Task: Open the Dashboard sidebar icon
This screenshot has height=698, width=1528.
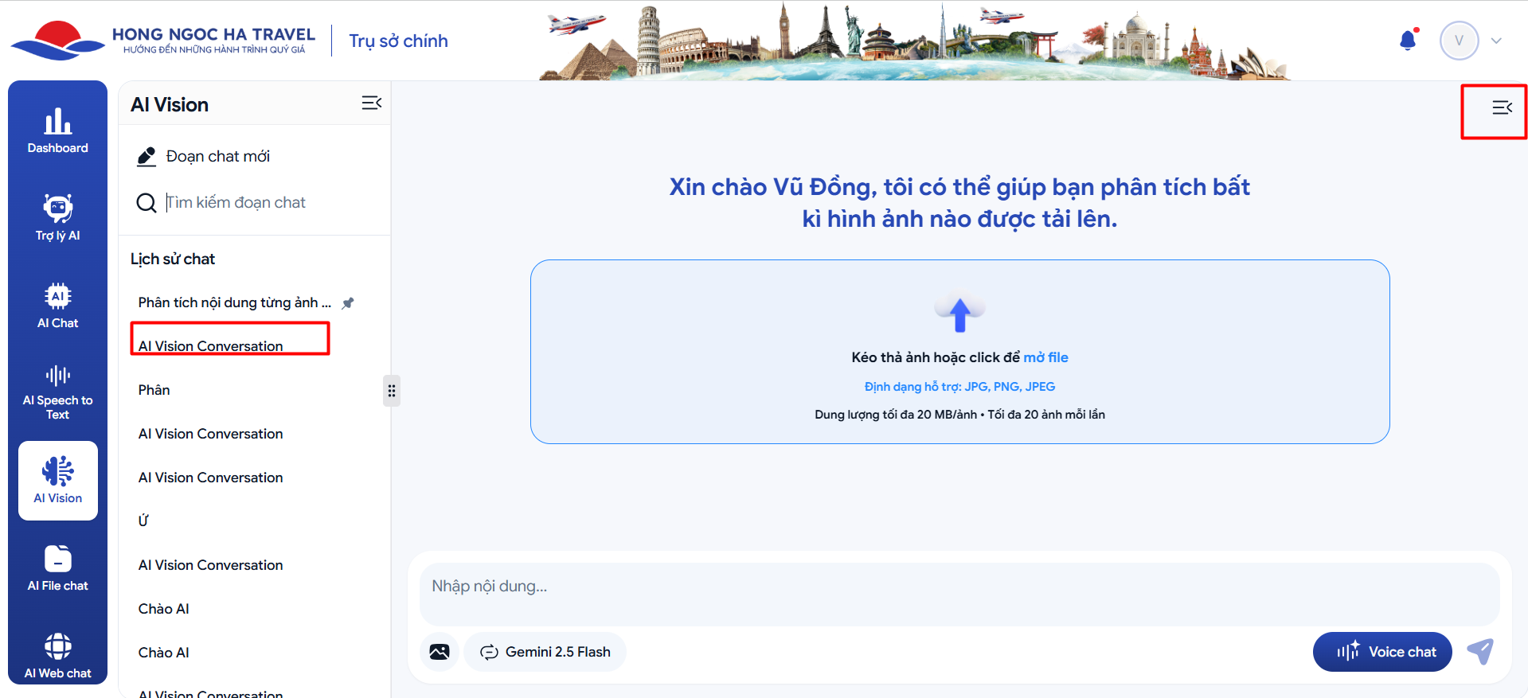Action: click(x=57, y=130)
